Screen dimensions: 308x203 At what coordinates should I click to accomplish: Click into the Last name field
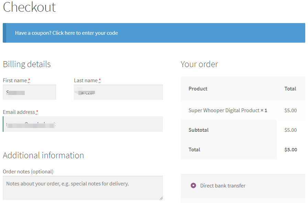(x=118, y=92)
